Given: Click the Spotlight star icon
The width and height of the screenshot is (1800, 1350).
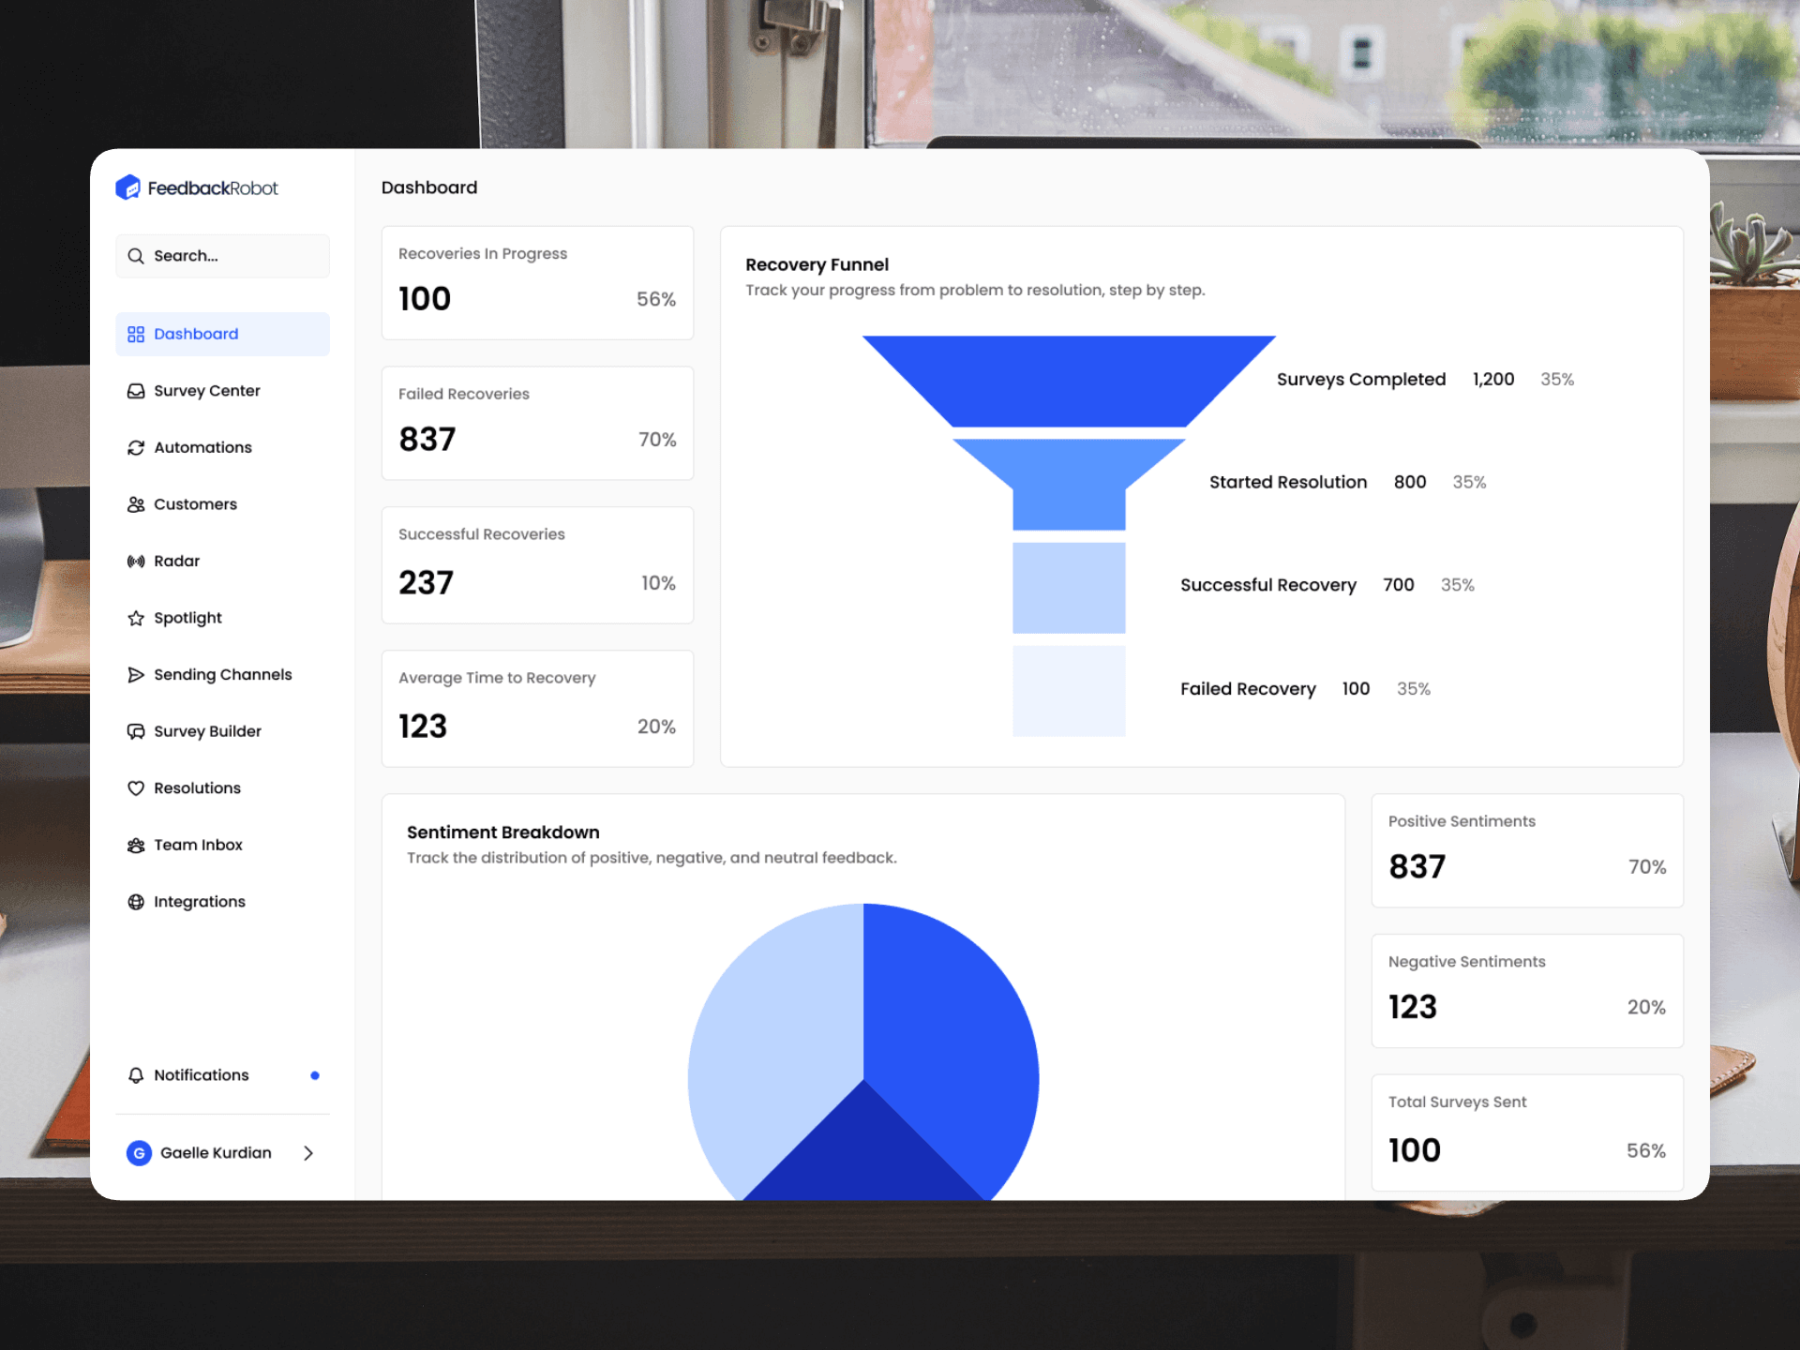Looking at the screenshot, I should tap(136, 618).
